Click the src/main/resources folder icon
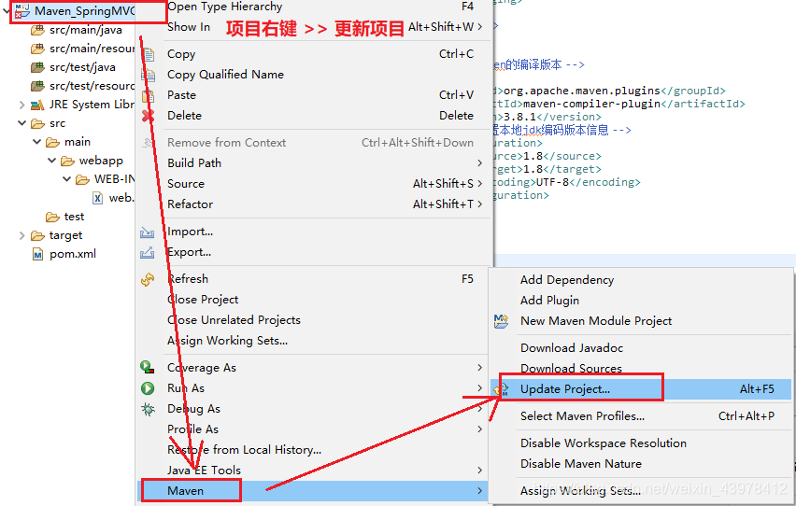 point(37,49)
